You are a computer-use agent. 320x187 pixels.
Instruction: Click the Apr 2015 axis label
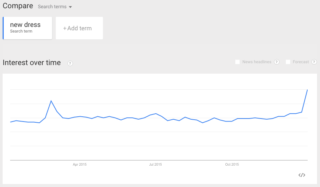tap(80, 164)
